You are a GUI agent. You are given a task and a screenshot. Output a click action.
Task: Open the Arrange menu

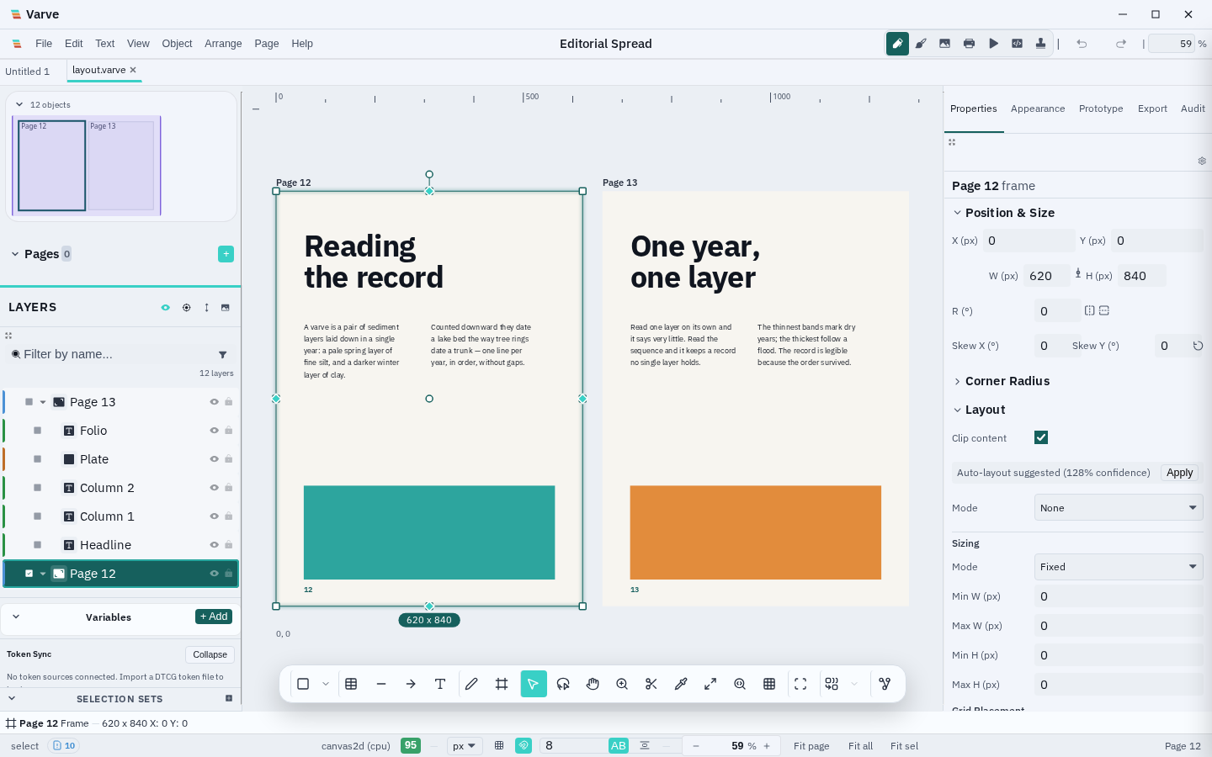pos(223,44)
